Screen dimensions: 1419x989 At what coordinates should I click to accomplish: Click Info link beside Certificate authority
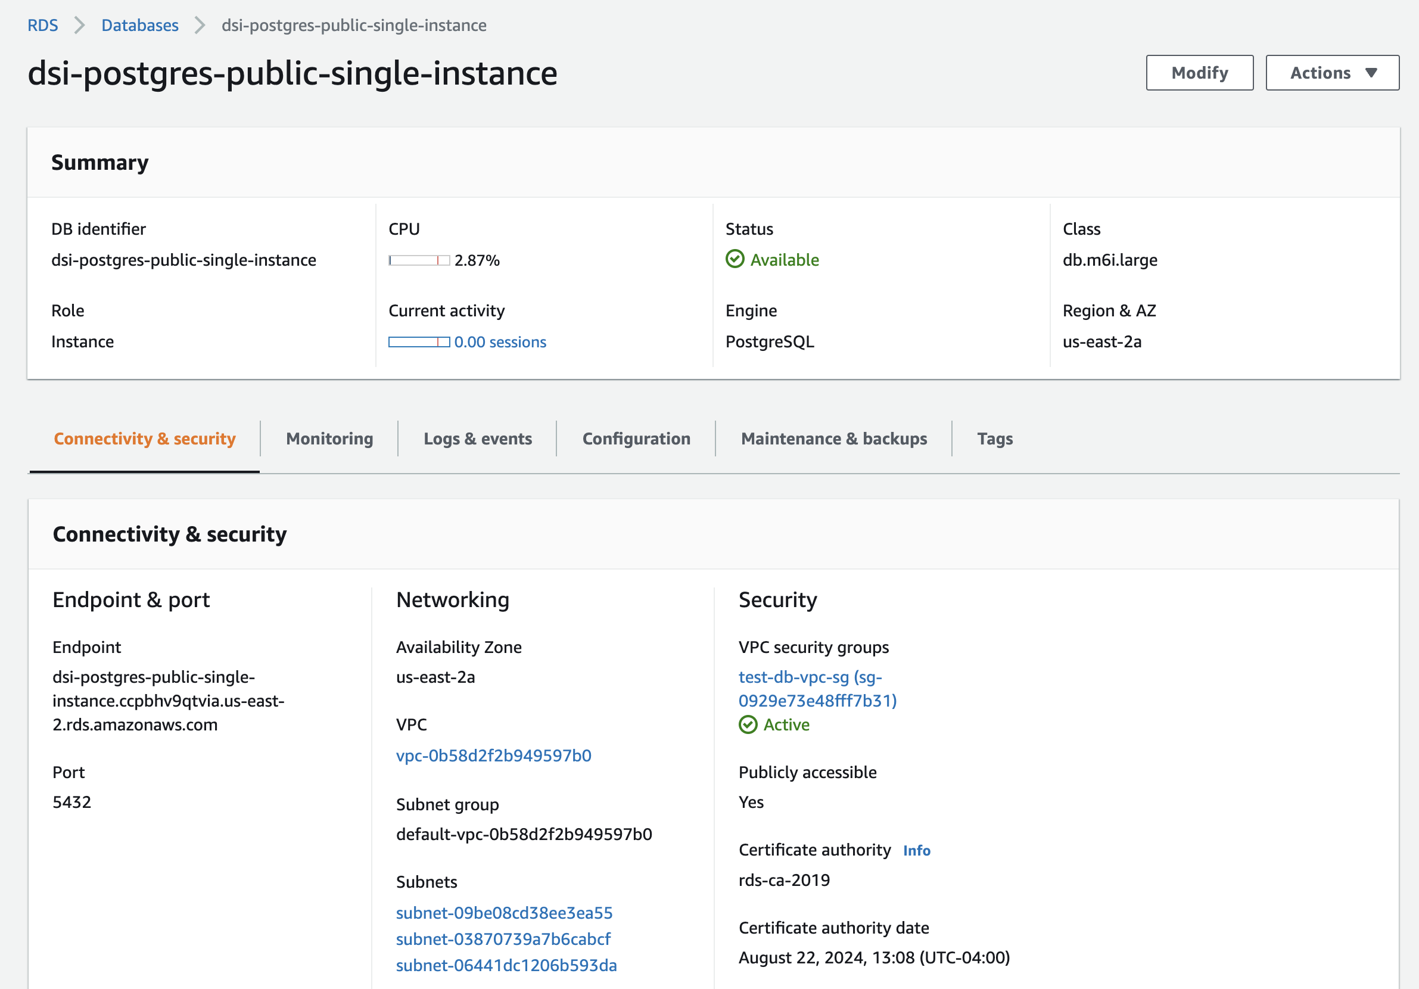[x=916, y=851]
